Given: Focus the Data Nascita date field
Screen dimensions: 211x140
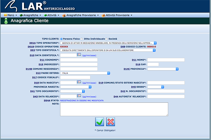Looking at the screenshot, I should pyautogui.click(x=69, y=83).
